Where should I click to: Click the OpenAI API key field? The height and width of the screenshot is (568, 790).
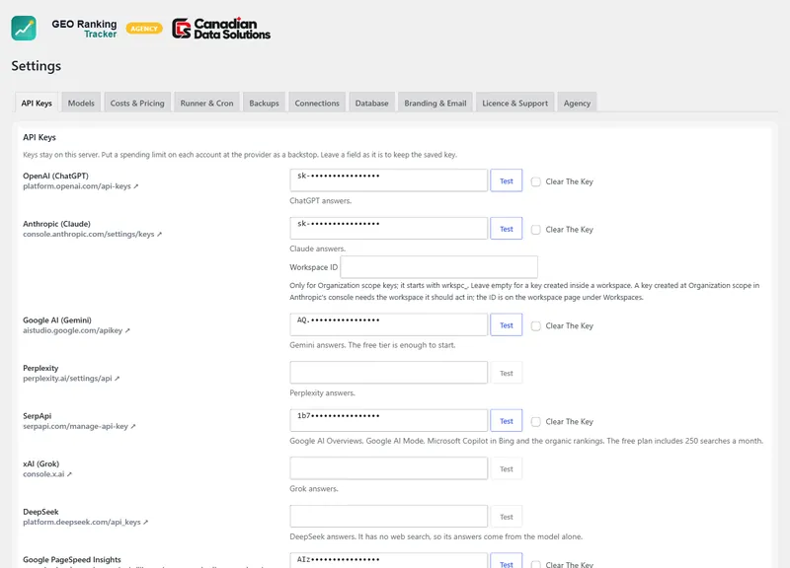[388, 180]
